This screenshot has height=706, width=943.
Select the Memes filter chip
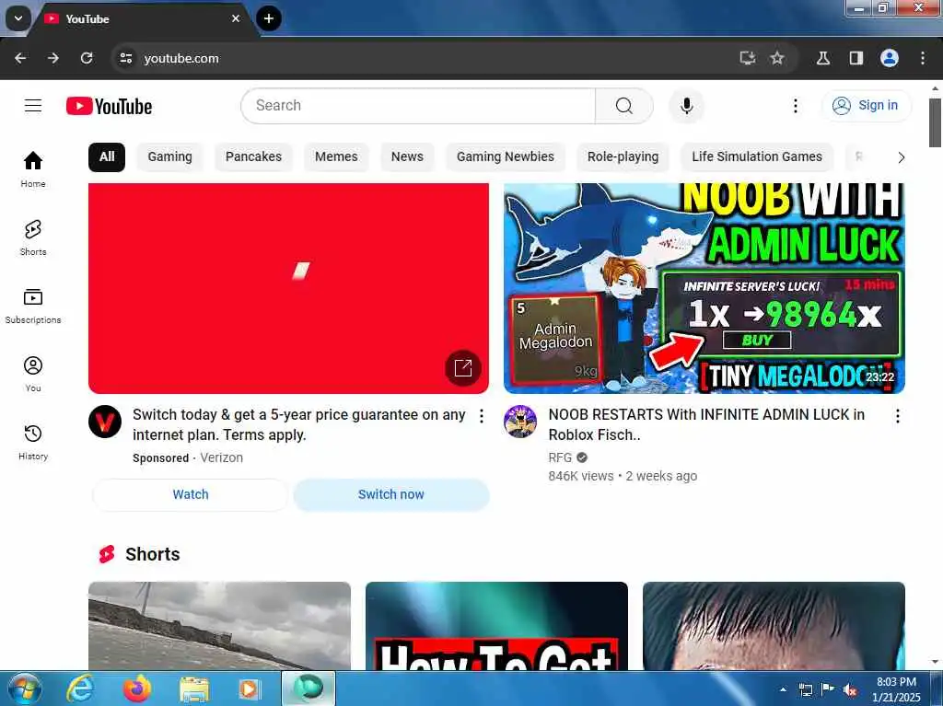pos(336,157)
